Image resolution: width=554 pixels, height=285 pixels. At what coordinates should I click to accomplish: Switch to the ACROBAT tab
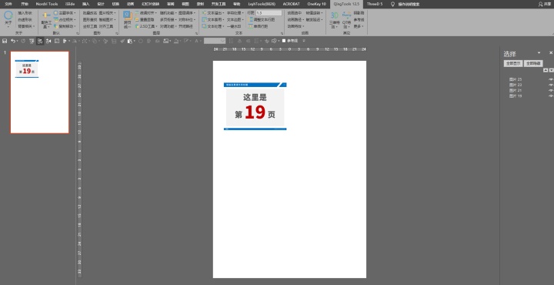pyautogui.click(x=291, y=5)
